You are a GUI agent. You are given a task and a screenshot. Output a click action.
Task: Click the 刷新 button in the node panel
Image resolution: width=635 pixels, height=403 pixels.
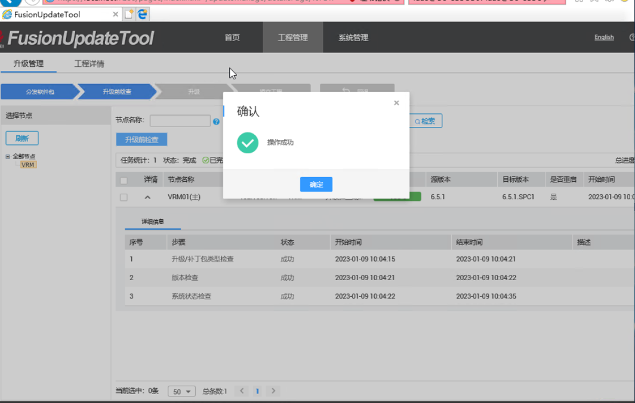[22, 138]
